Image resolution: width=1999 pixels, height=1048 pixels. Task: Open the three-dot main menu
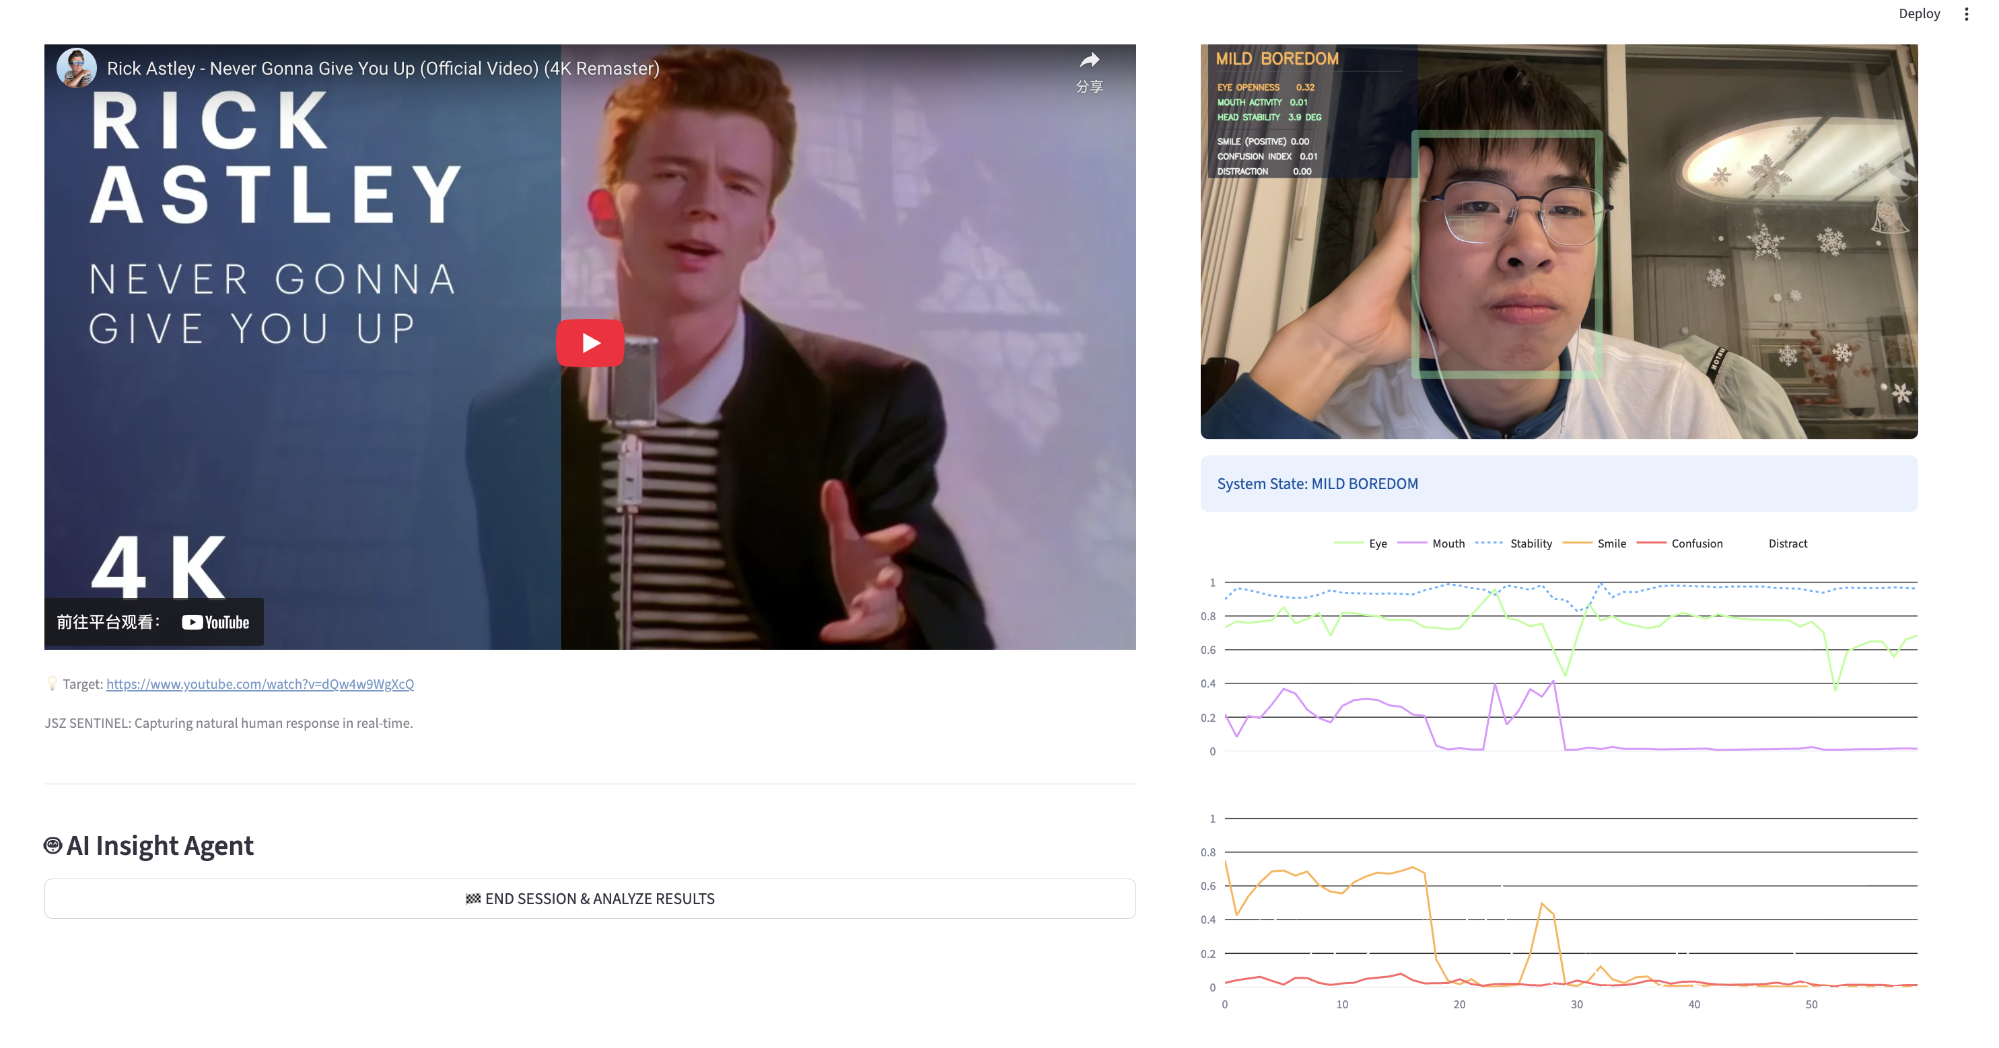(1965, 14)
